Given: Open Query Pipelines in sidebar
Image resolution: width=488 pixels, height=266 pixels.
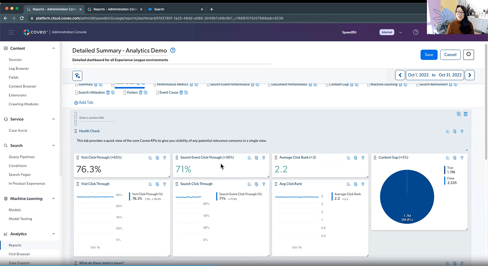Looking at the screenshot, I should coord(22,157).
